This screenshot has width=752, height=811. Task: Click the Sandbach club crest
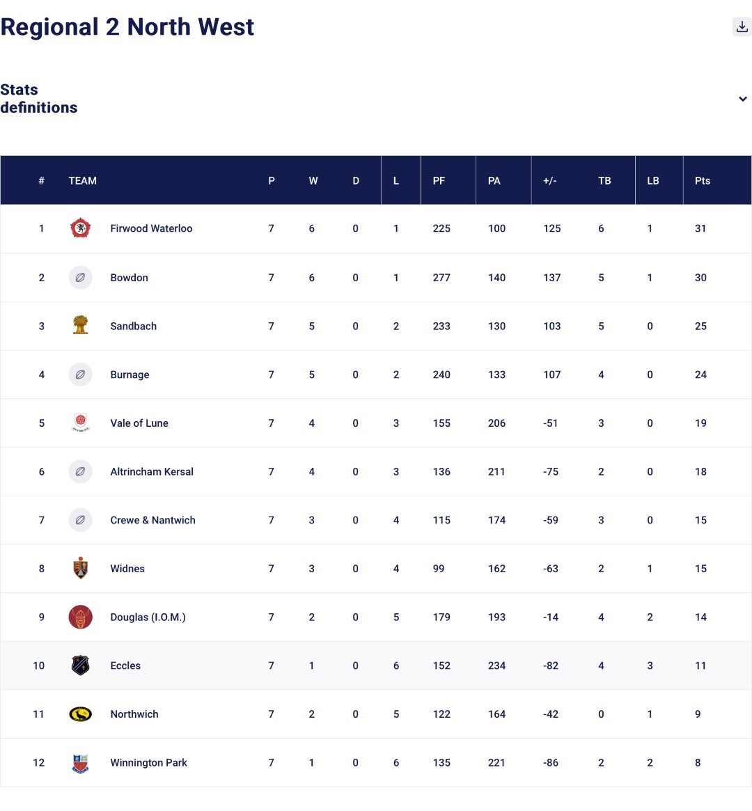(x=81, y=326)
